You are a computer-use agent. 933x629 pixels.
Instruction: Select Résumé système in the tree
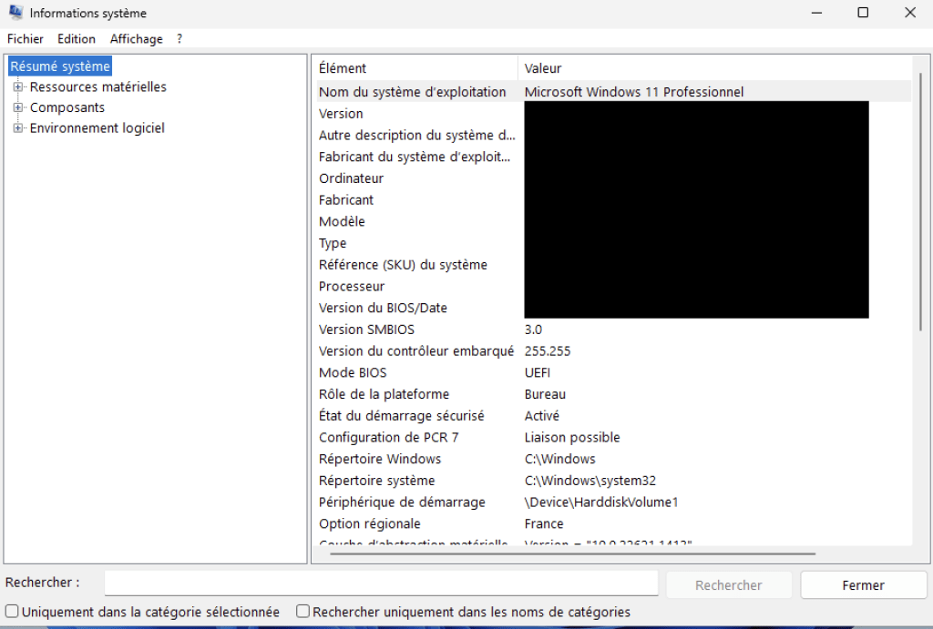click(x=60, y=66)
